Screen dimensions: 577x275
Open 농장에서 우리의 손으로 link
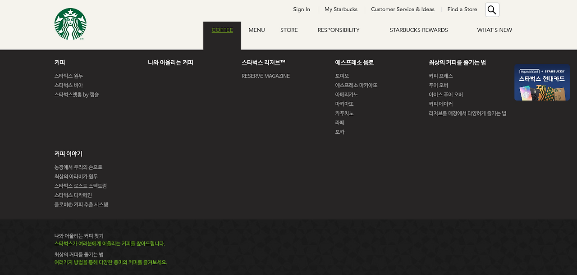pyautogui.click(x=78, y=167)
